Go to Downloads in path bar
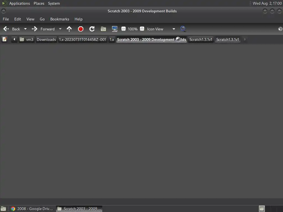This screenshot has height=212, width=283. (x=46, y=39)
